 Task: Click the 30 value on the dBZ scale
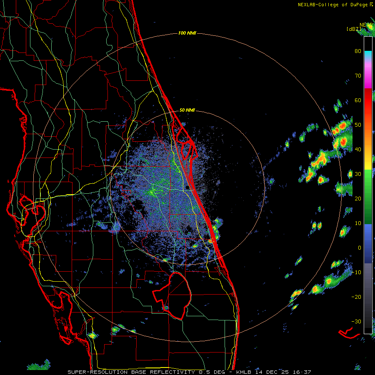(358, 174)
